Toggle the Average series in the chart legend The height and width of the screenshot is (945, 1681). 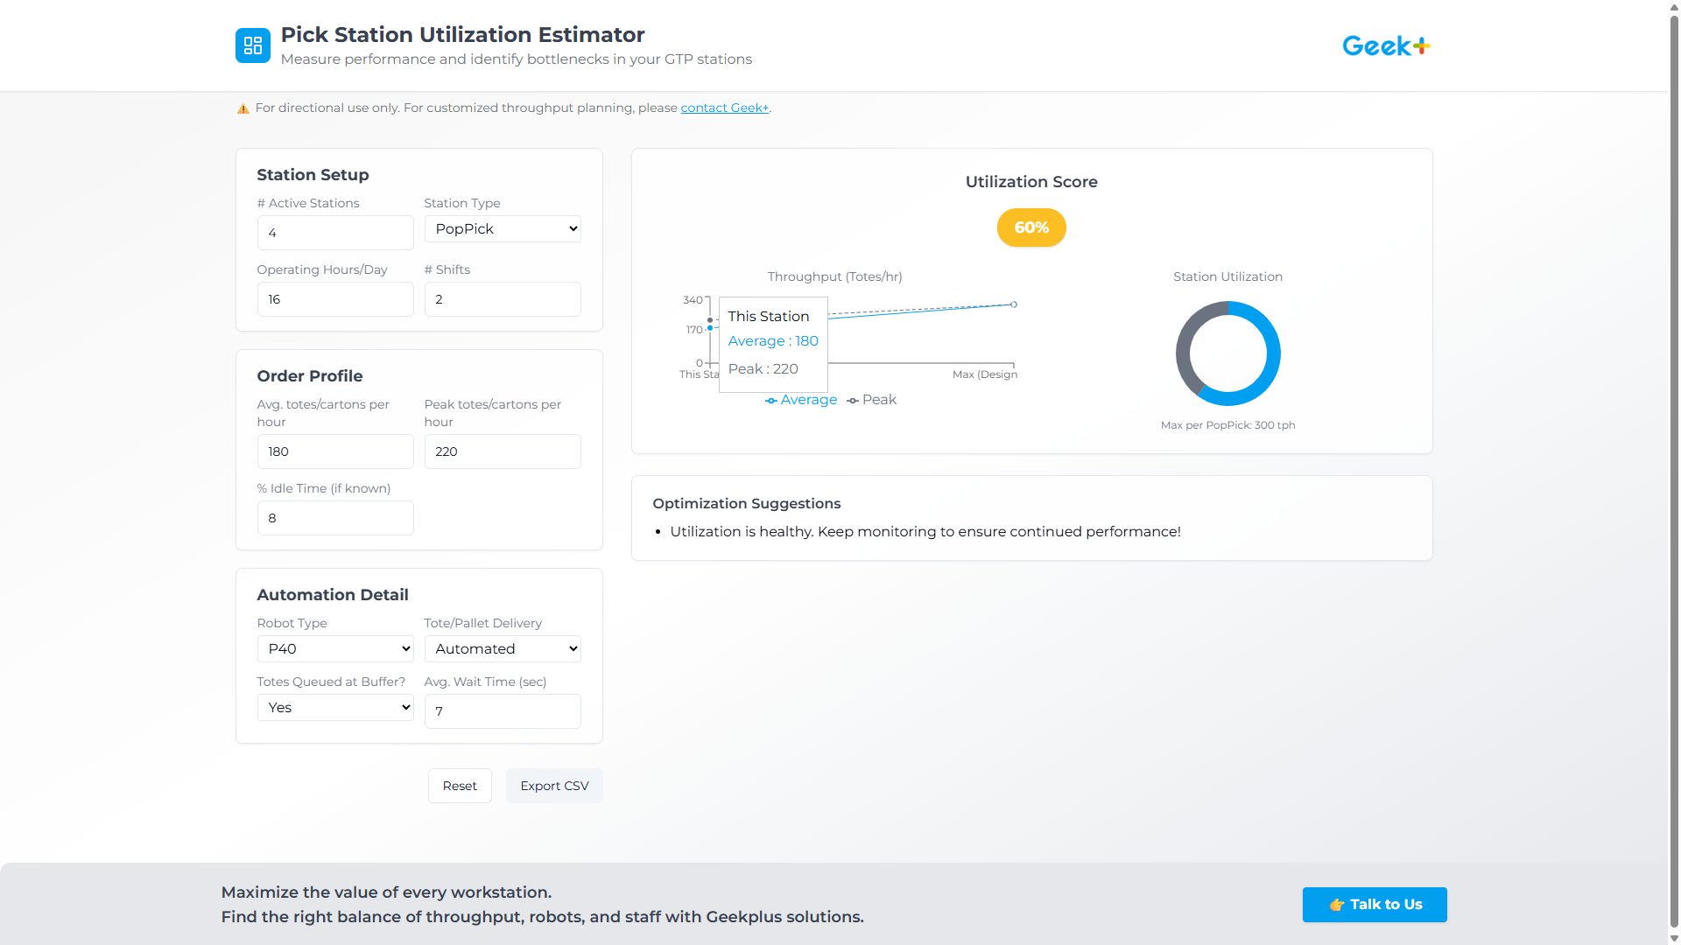800,400
